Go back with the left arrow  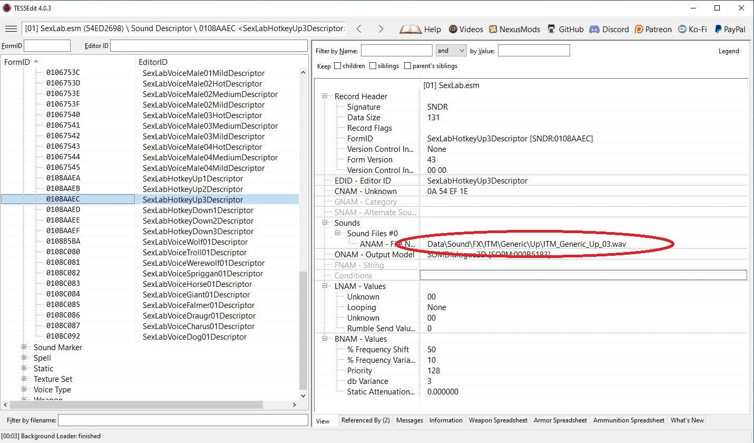[358, 29]
